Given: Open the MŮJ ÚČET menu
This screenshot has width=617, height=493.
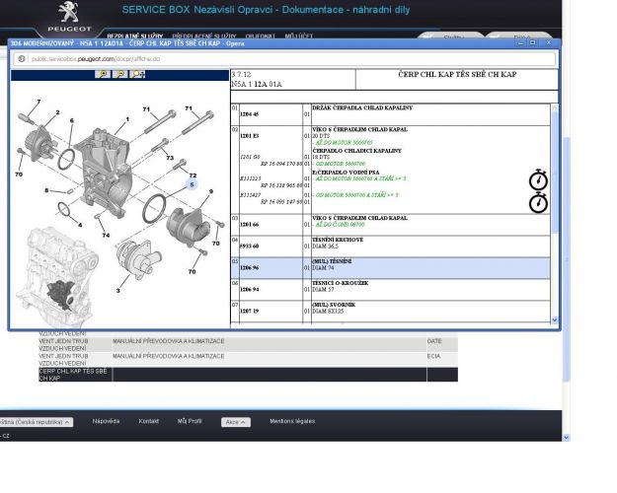Looking at the screenshot, I should click(299, 35).
